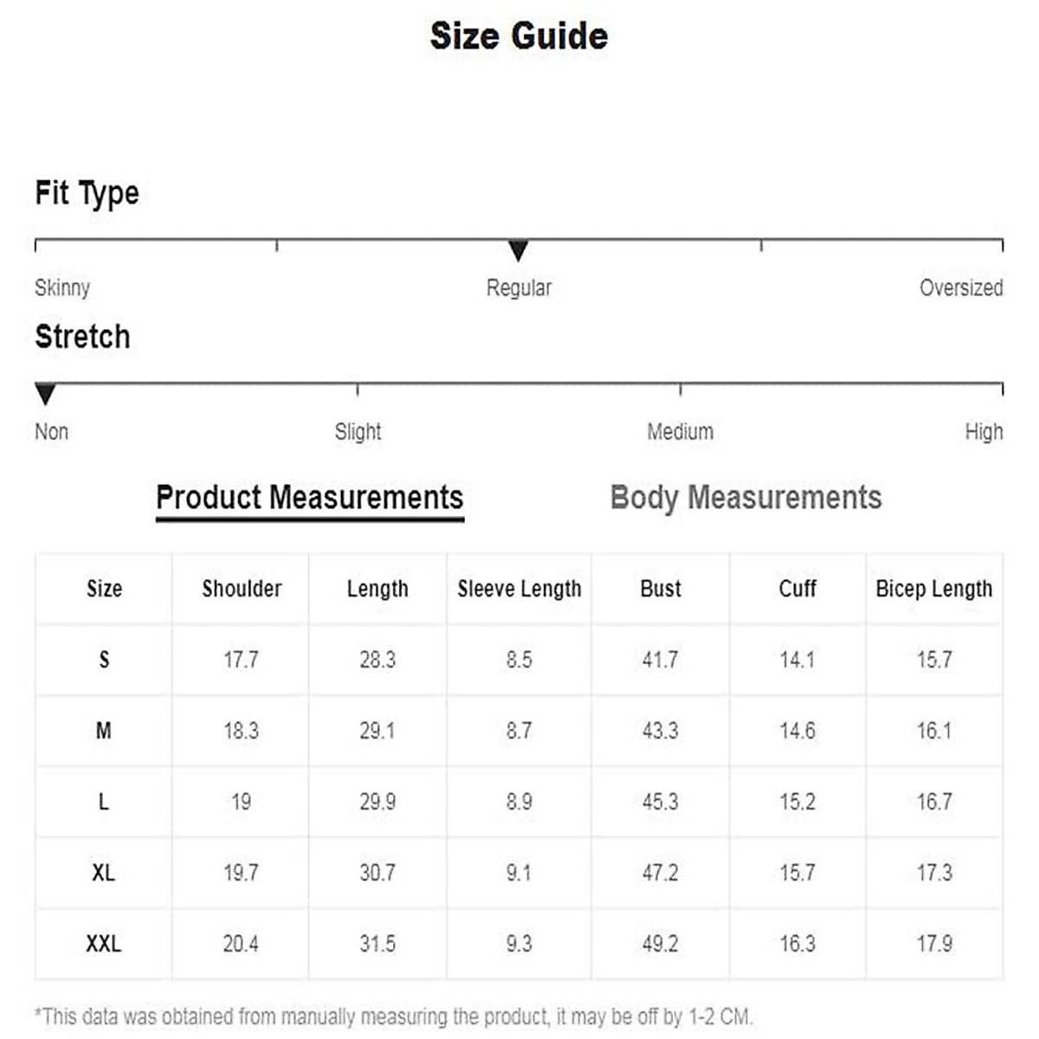This screenshot has width=1039, height=1039.
Task: Select the Skinny fit label
Action: (x=62, y=287)
